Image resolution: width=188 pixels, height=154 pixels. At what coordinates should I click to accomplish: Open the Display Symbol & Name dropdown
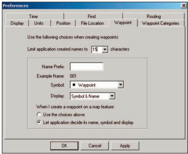[112, 96]
